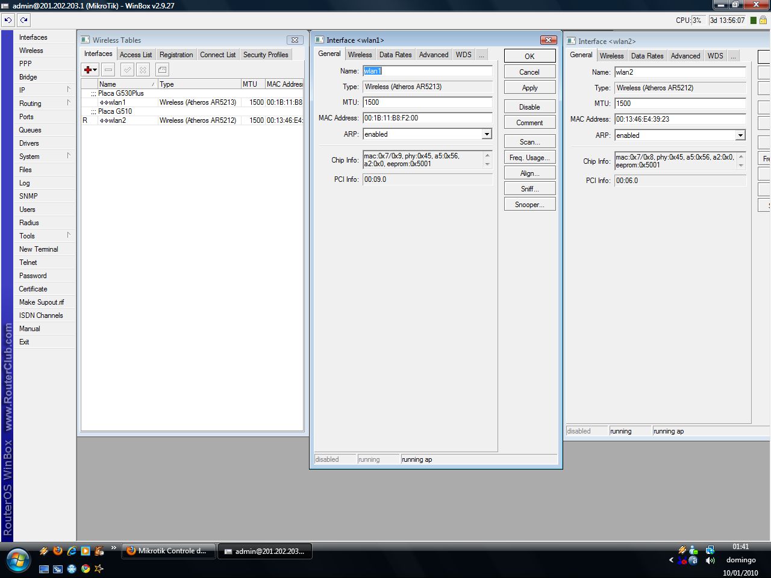Click the Sniff... button
Screen dimensions: 771x578
pos(529,189)
